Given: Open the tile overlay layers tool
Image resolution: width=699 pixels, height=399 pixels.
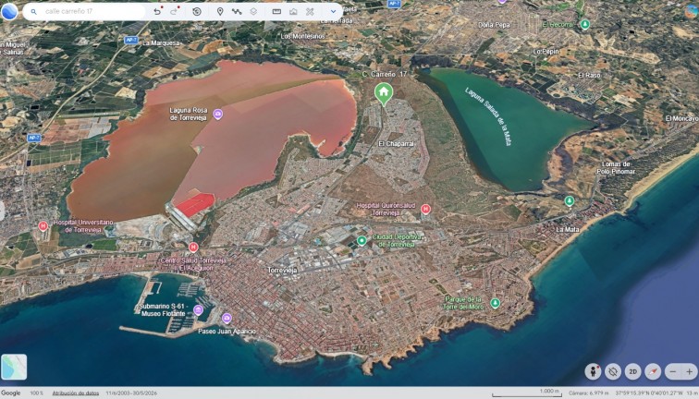Looking at the screenshot, I should (253, 12).
